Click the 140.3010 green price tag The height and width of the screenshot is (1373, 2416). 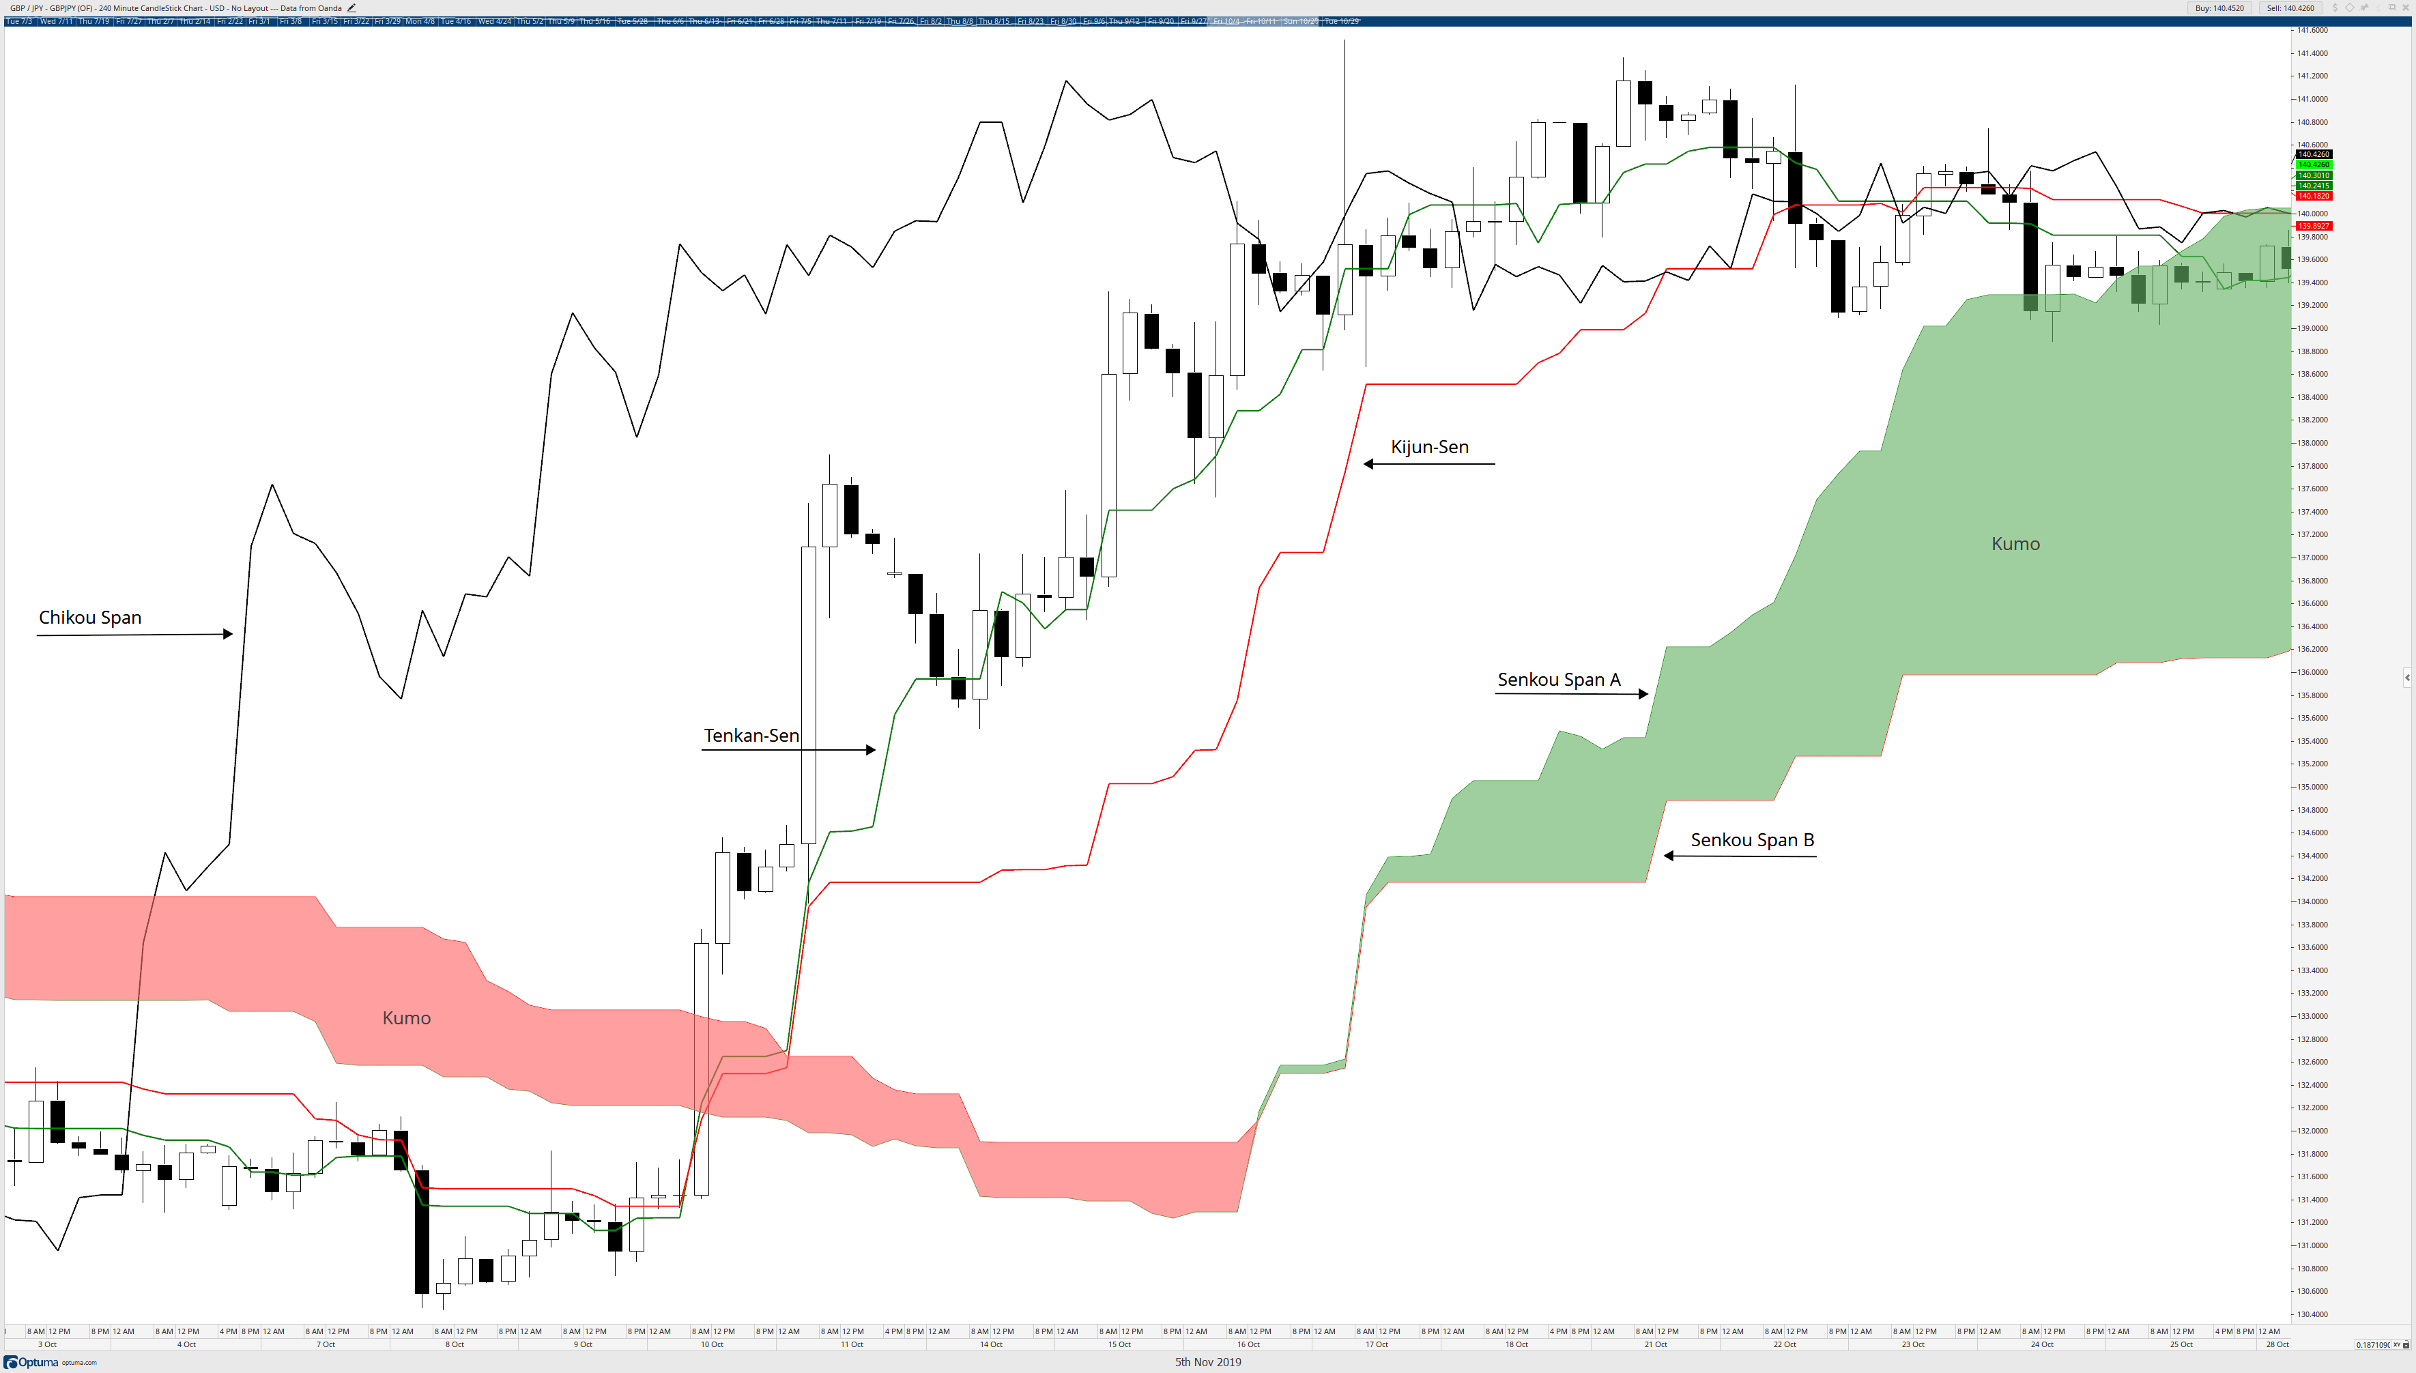(x=2313, y=175)
